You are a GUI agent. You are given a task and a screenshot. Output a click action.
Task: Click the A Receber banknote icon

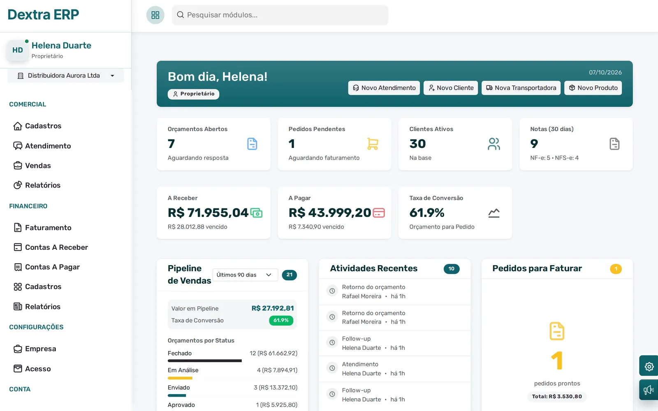[257, 213]
